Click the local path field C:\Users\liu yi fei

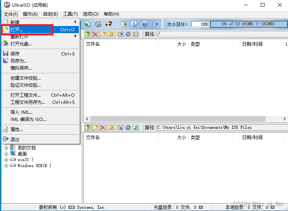click(222, 127)
